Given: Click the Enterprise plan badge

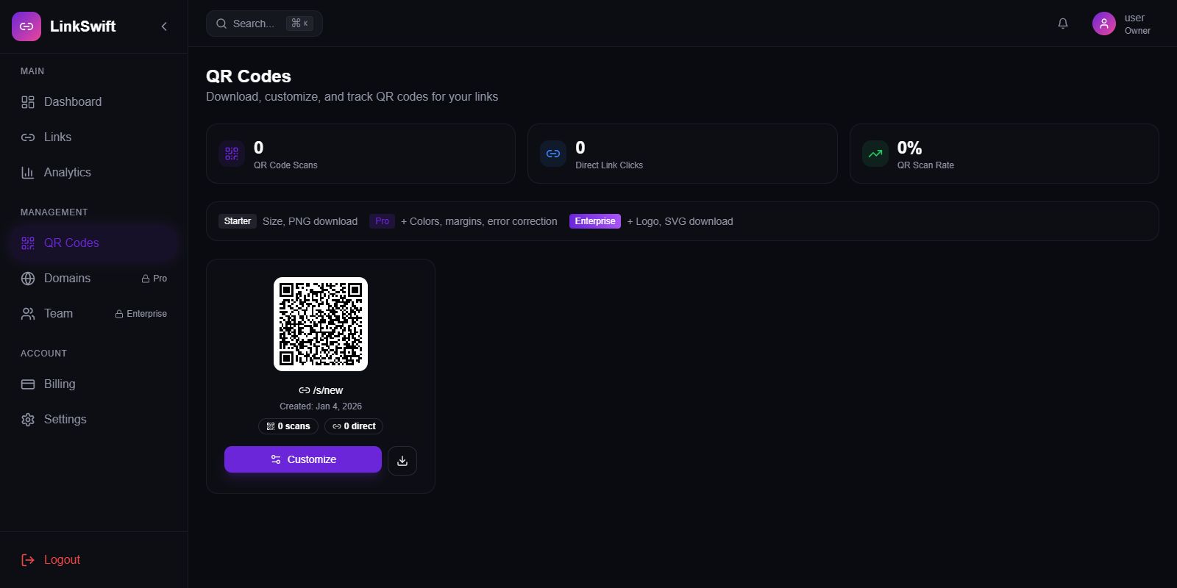Looking at the screenshot, I should (594, 221).
